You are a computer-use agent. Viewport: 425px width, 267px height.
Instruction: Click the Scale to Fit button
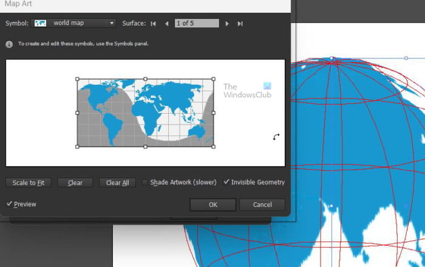coord(29,183)
